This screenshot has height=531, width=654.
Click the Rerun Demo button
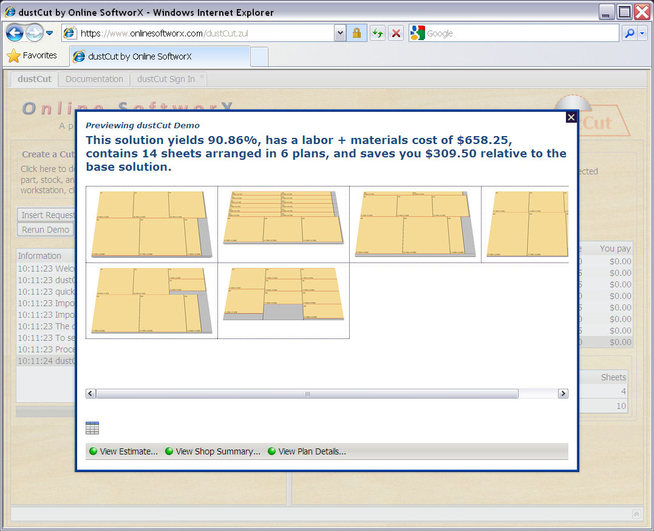(x=46, y=230)
